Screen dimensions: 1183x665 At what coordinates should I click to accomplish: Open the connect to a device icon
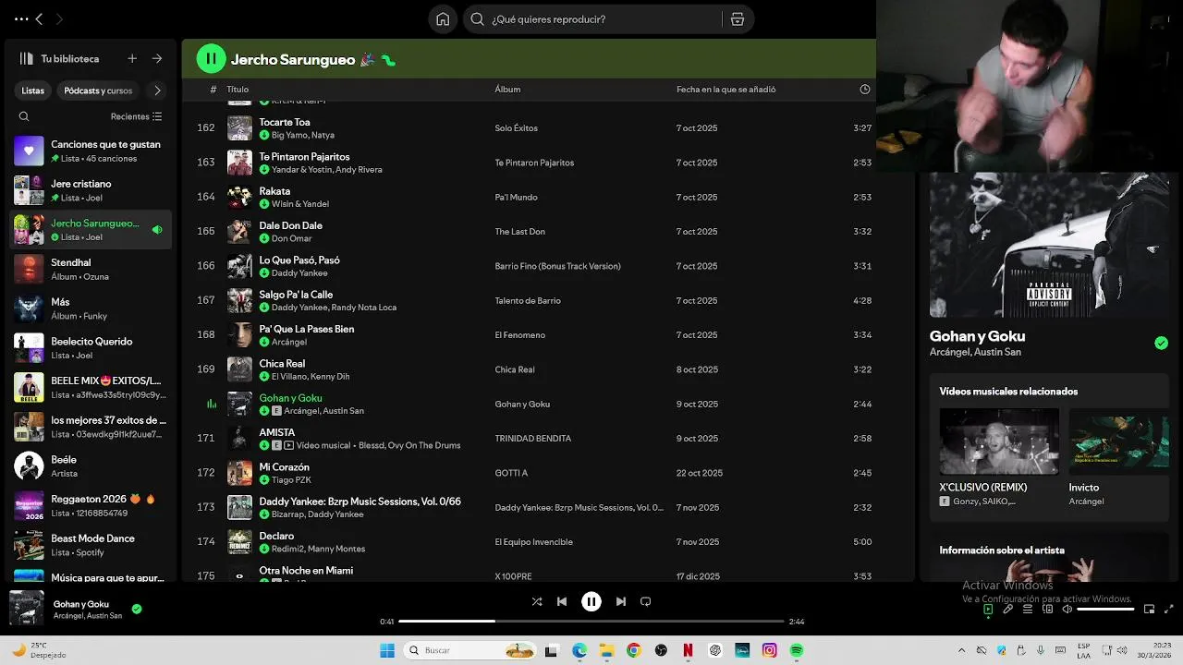[x=1047, y=610]
